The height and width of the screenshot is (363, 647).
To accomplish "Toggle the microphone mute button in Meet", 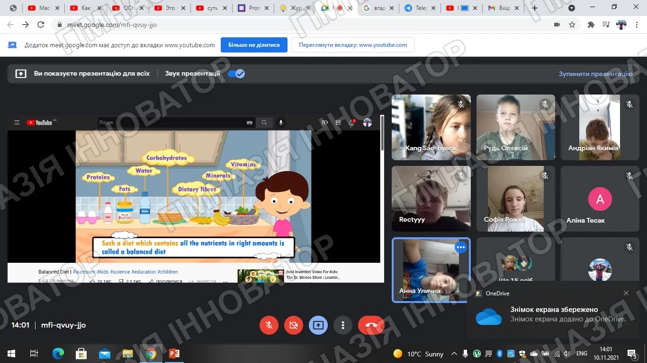I will point(269,325).
